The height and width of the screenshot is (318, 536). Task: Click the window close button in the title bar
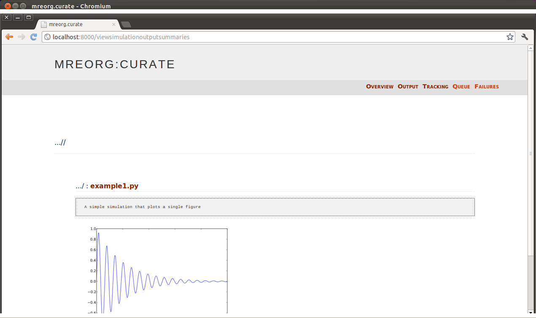(x=7, y=6)
